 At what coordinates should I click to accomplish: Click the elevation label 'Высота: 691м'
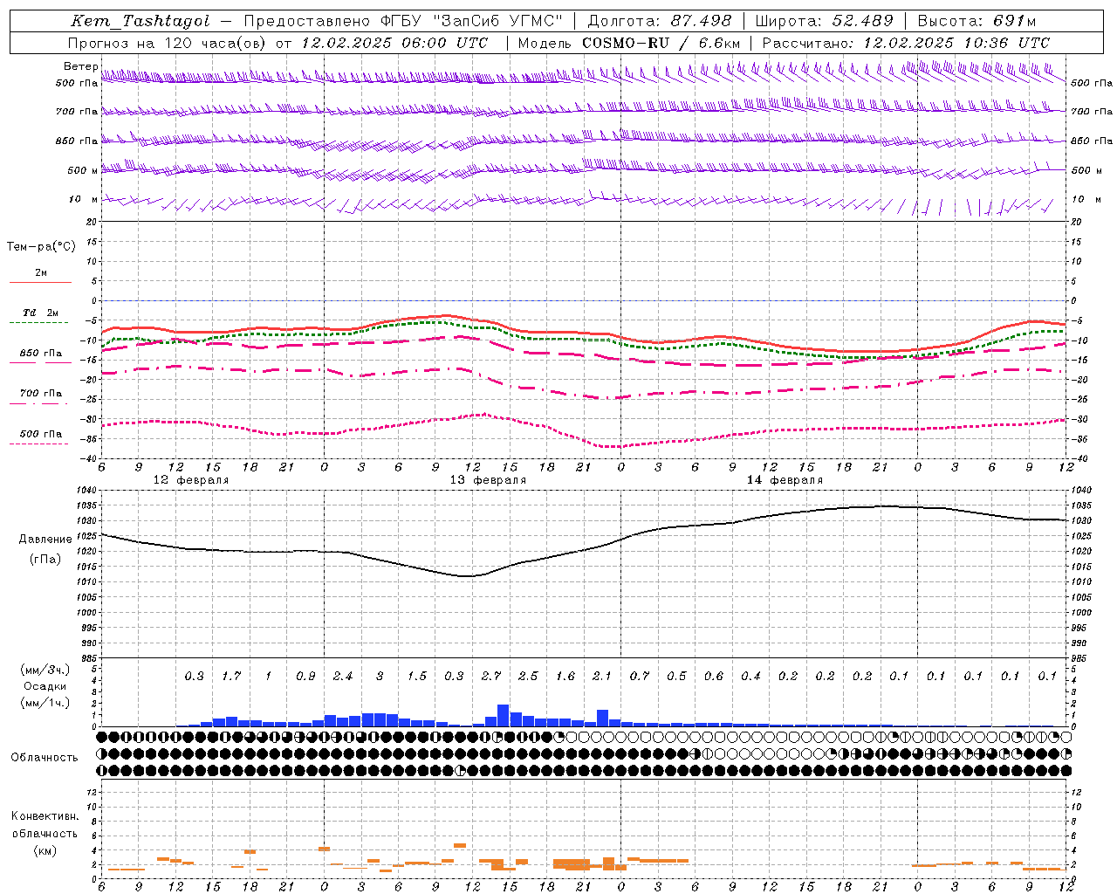point(977,21)
